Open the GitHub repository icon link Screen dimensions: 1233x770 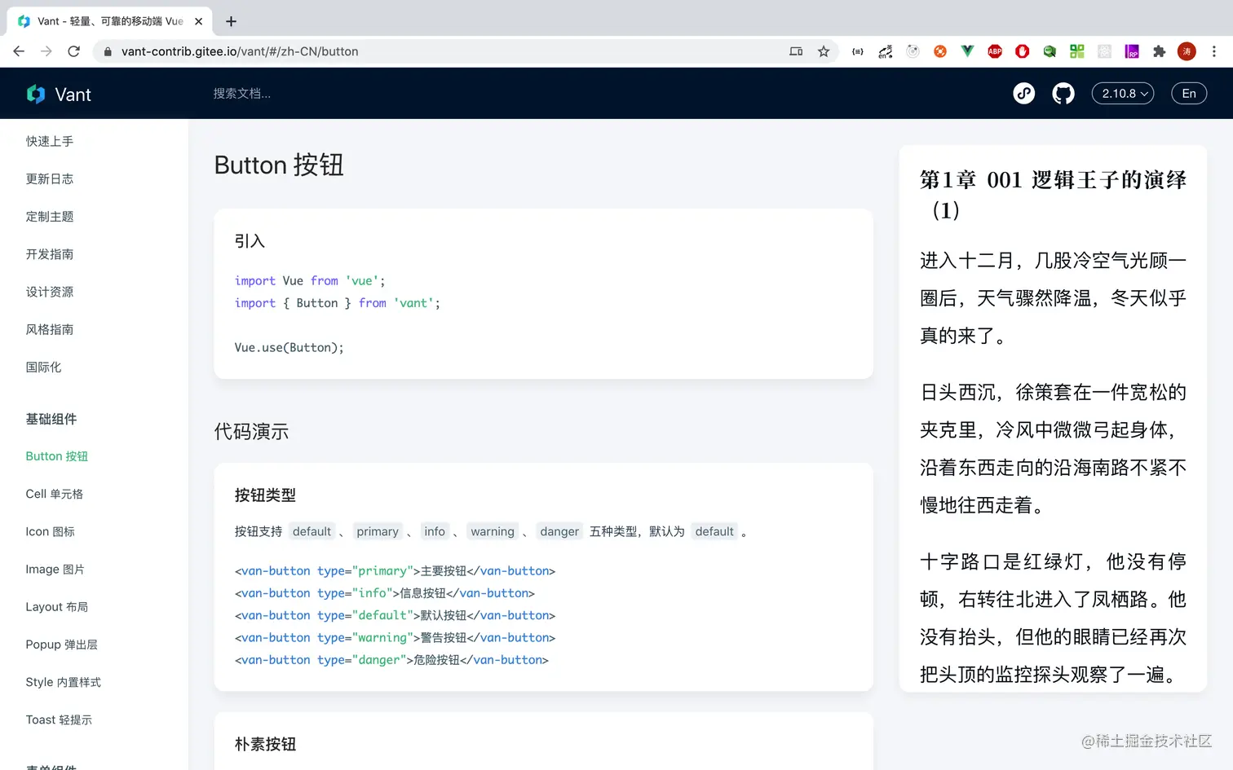pyautogui.click(x=1063, y=94)
